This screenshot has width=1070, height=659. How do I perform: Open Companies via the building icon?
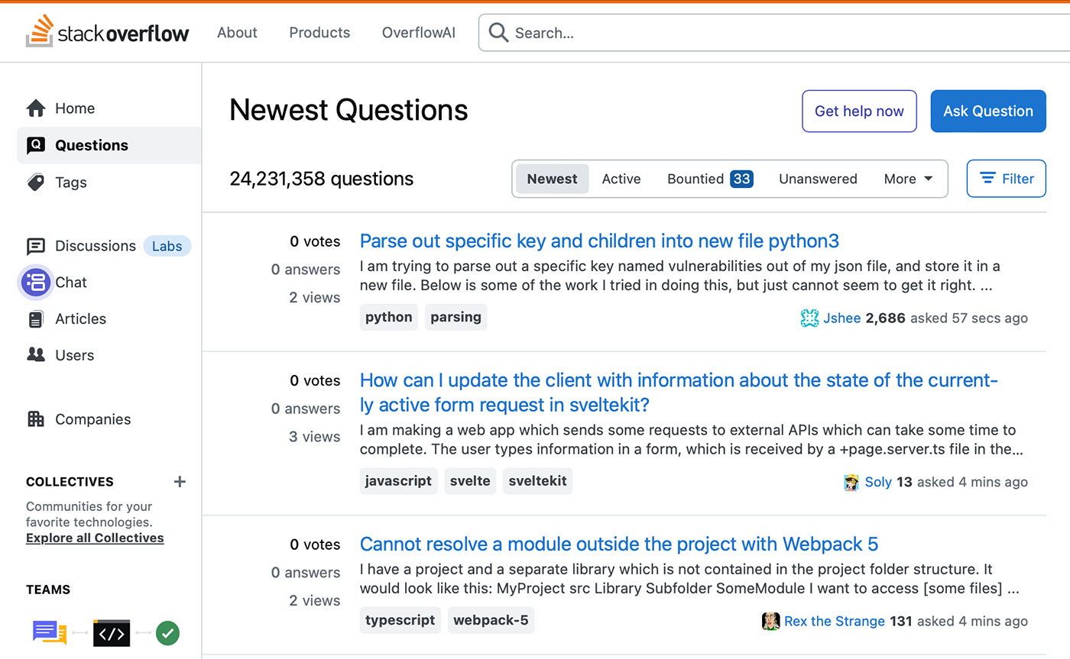35,418
